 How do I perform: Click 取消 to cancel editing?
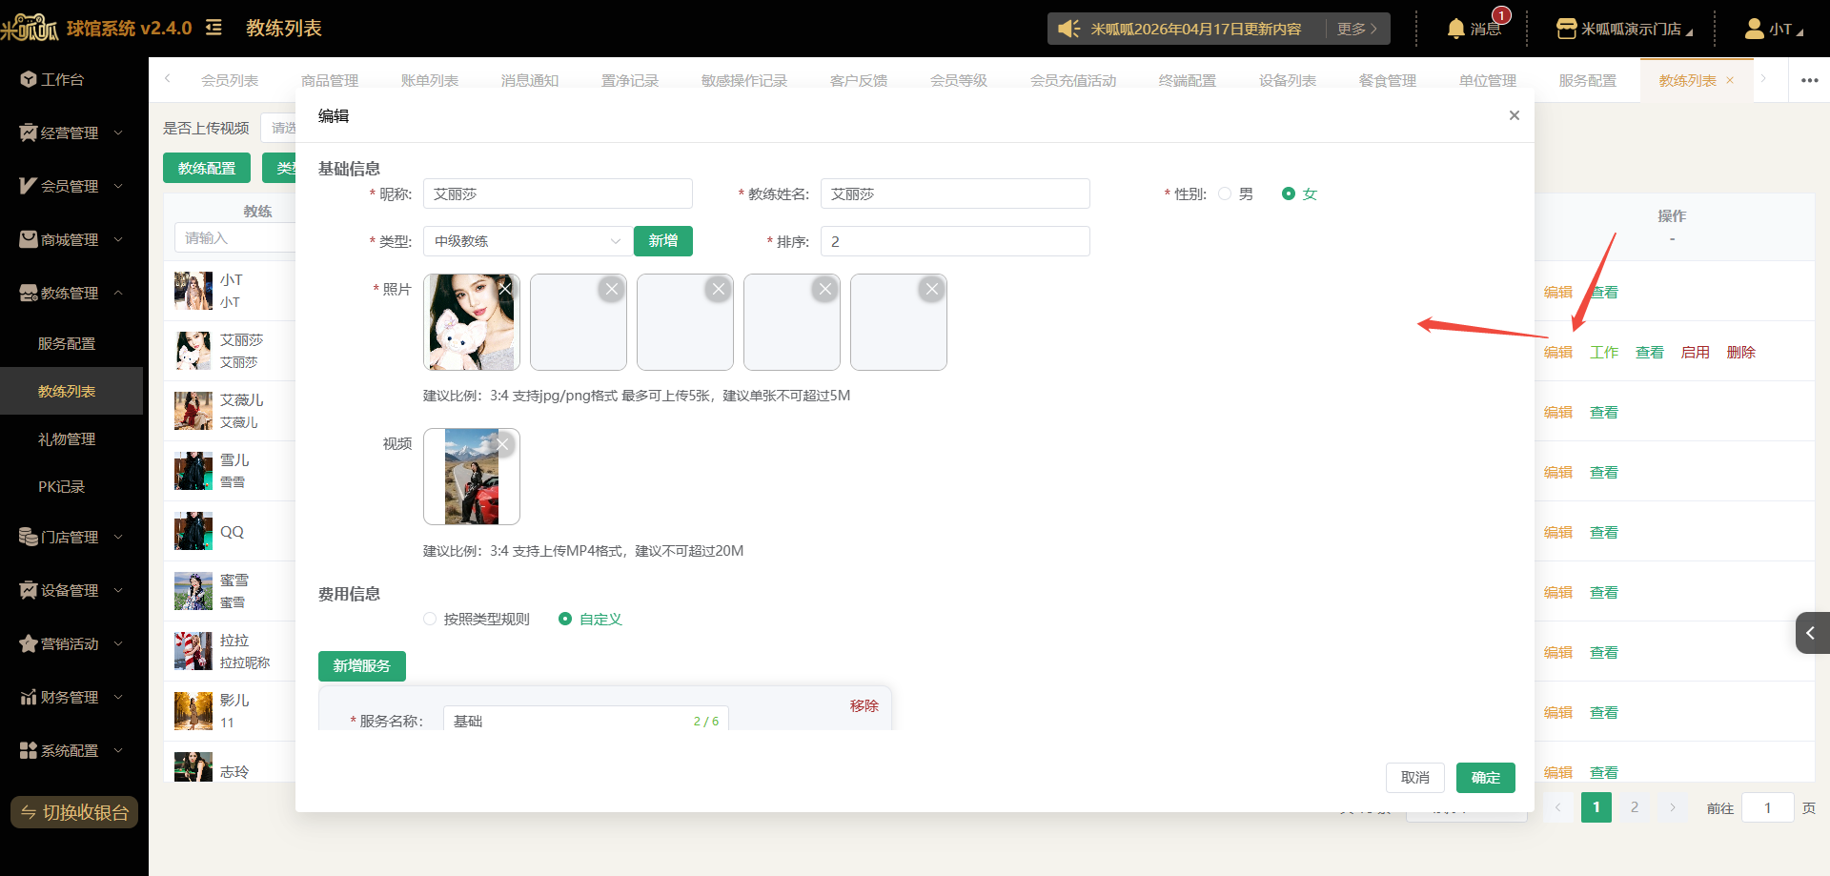(x=1415, y=778)
